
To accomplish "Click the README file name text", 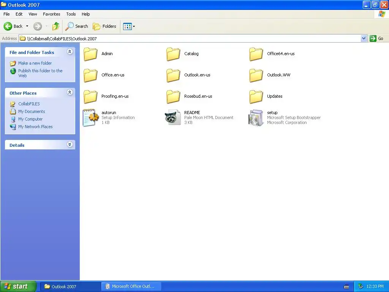I will click(x=192, y=113).
